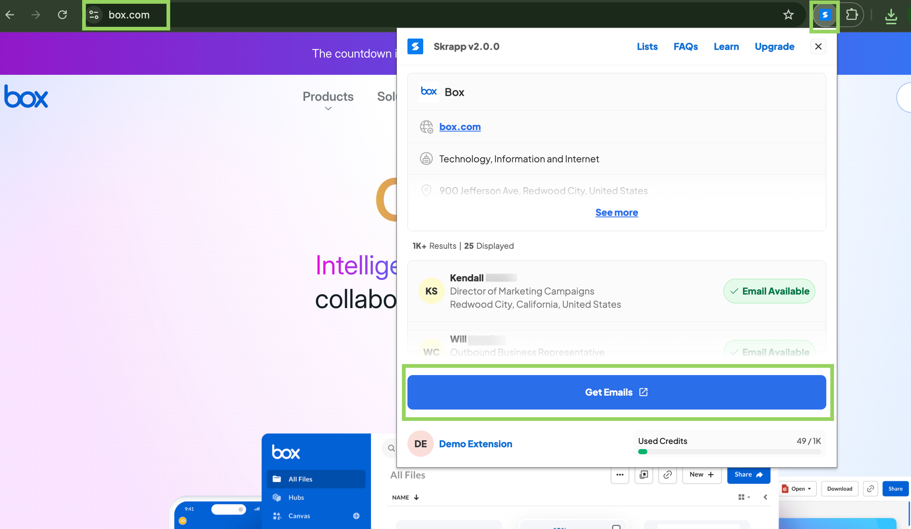Click the box.com address bar text
Screen dimensions: 911x529
coord(129,15)
